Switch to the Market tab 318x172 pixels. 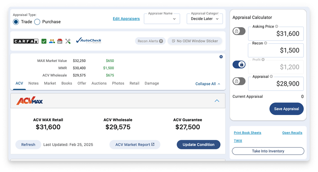(50, 83)
